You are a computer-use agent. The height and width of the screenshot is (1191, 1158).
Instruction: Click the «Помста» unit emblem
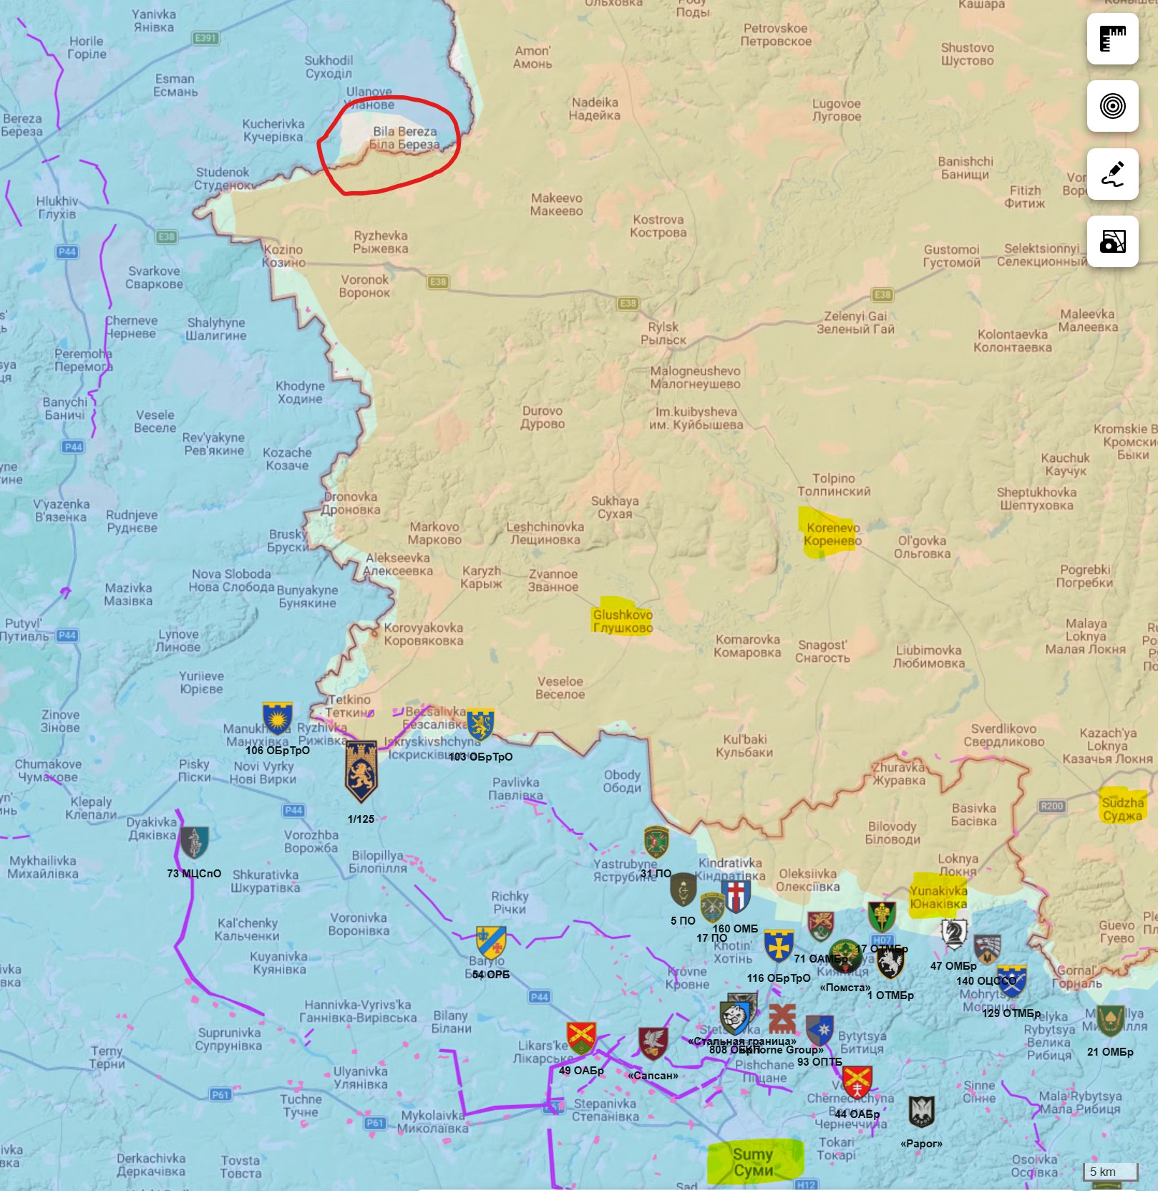coord(845,957)
